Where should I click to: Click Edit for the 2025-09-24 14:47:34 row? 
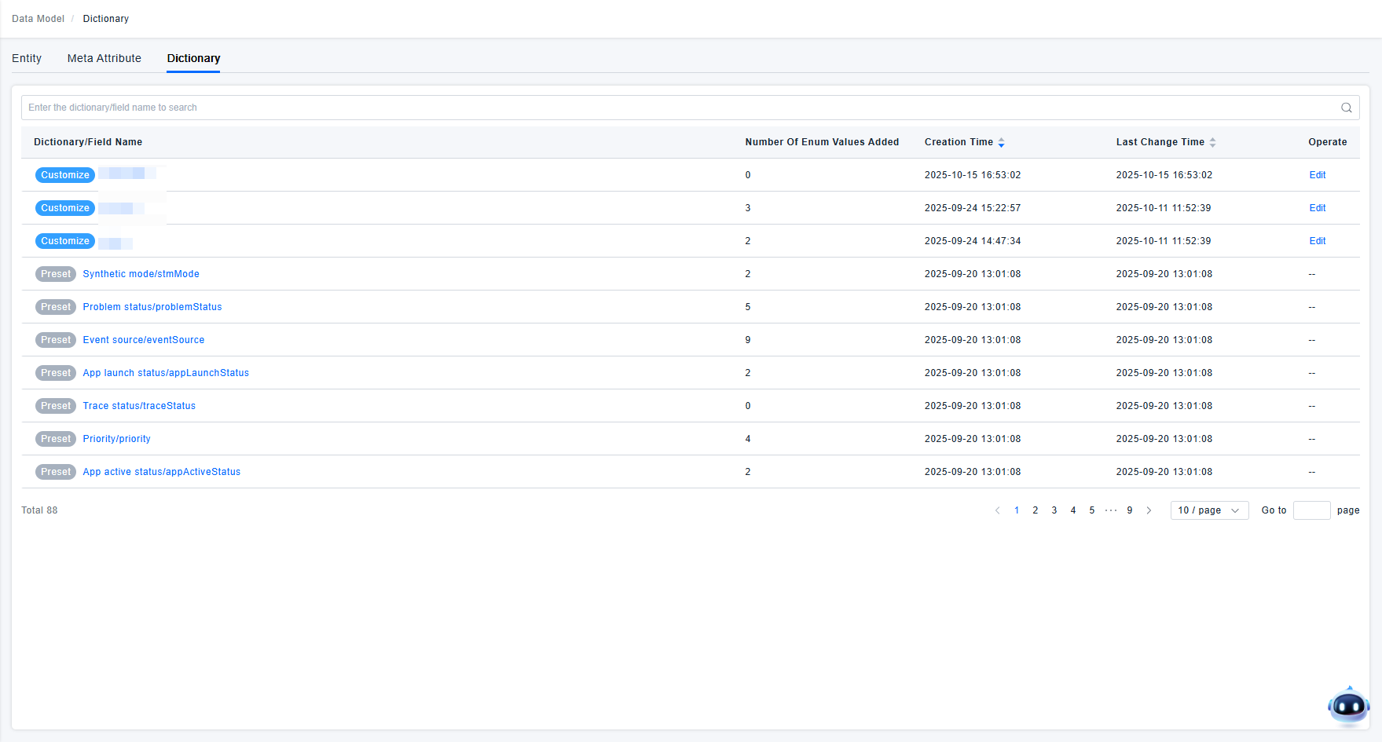1317,241
